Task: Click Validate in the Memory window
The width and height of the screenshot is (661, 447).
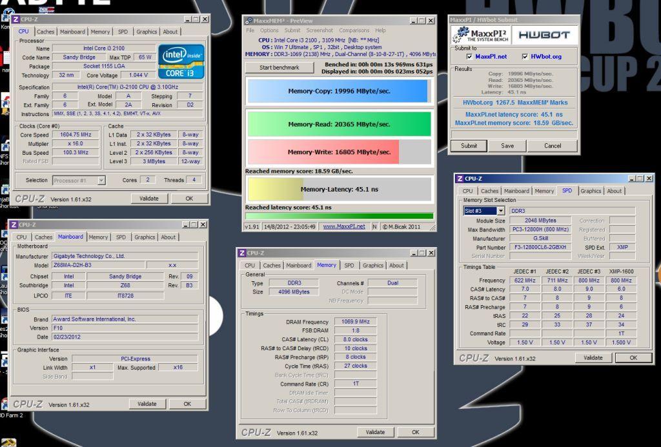Action: (375, 432)
